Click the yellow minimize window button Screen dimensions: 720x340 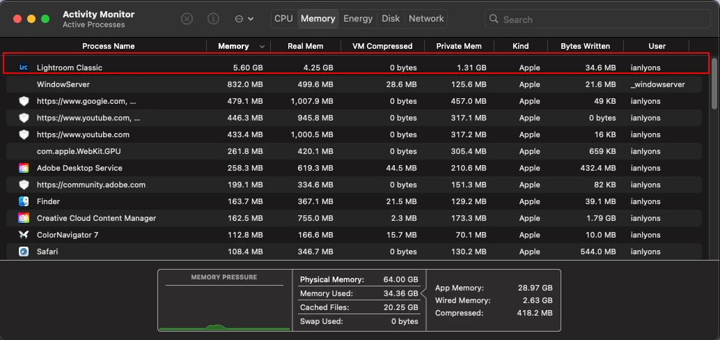pos(31,19)
